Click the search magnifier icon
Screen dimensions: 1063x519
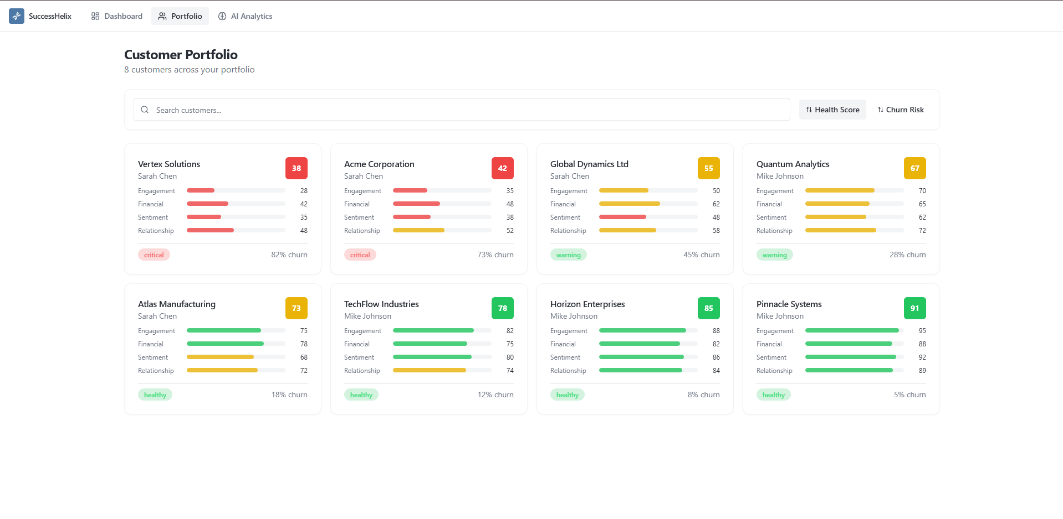pyautogui.click(x=145, y=110)
